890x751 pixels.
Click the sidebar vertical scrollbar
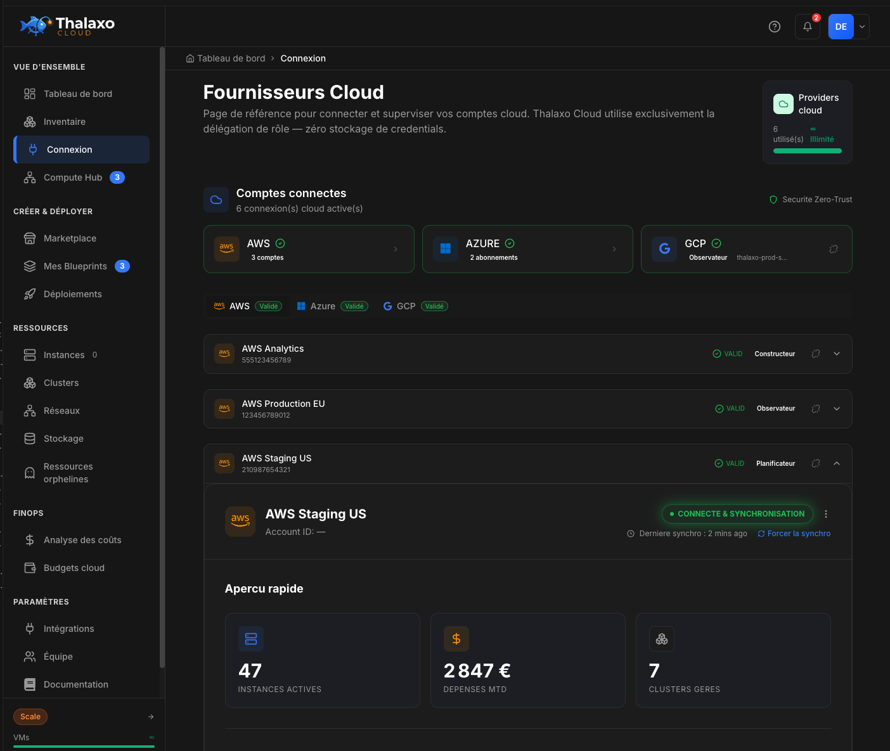(162, 358)
